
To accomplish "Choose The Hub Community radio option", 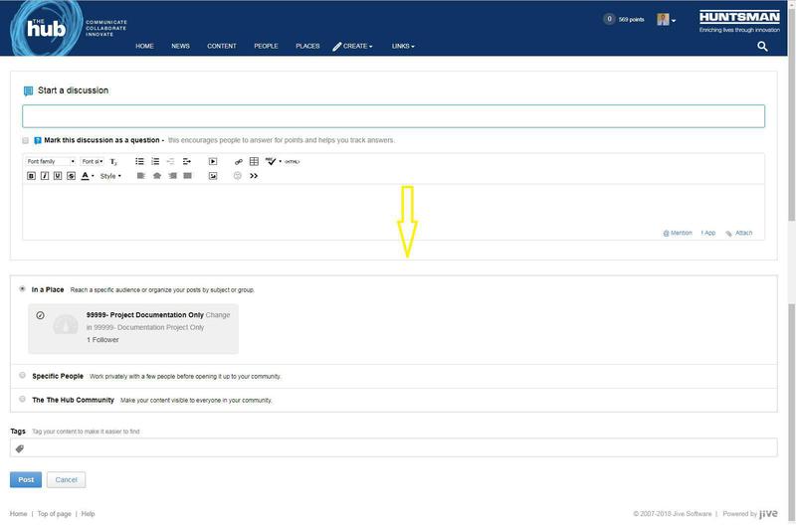I will tap(23, 400).
